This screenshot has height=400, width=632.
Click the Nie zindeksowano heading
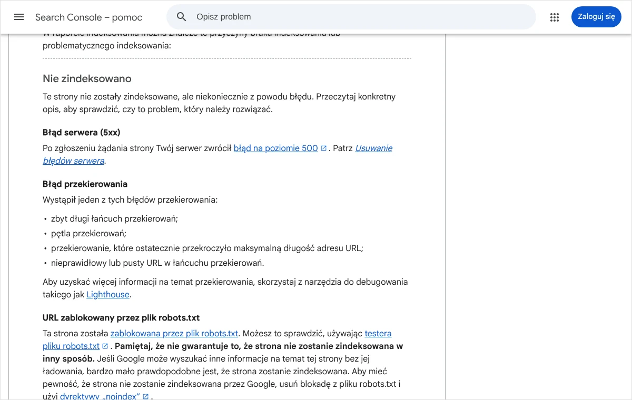coord(87,79)
